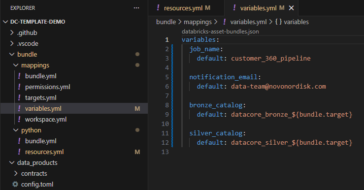The height and width of the screenshot is (190, 364).
Task: Open permissions.yml file
Action: pyautogui.click(x=48, y=87)
